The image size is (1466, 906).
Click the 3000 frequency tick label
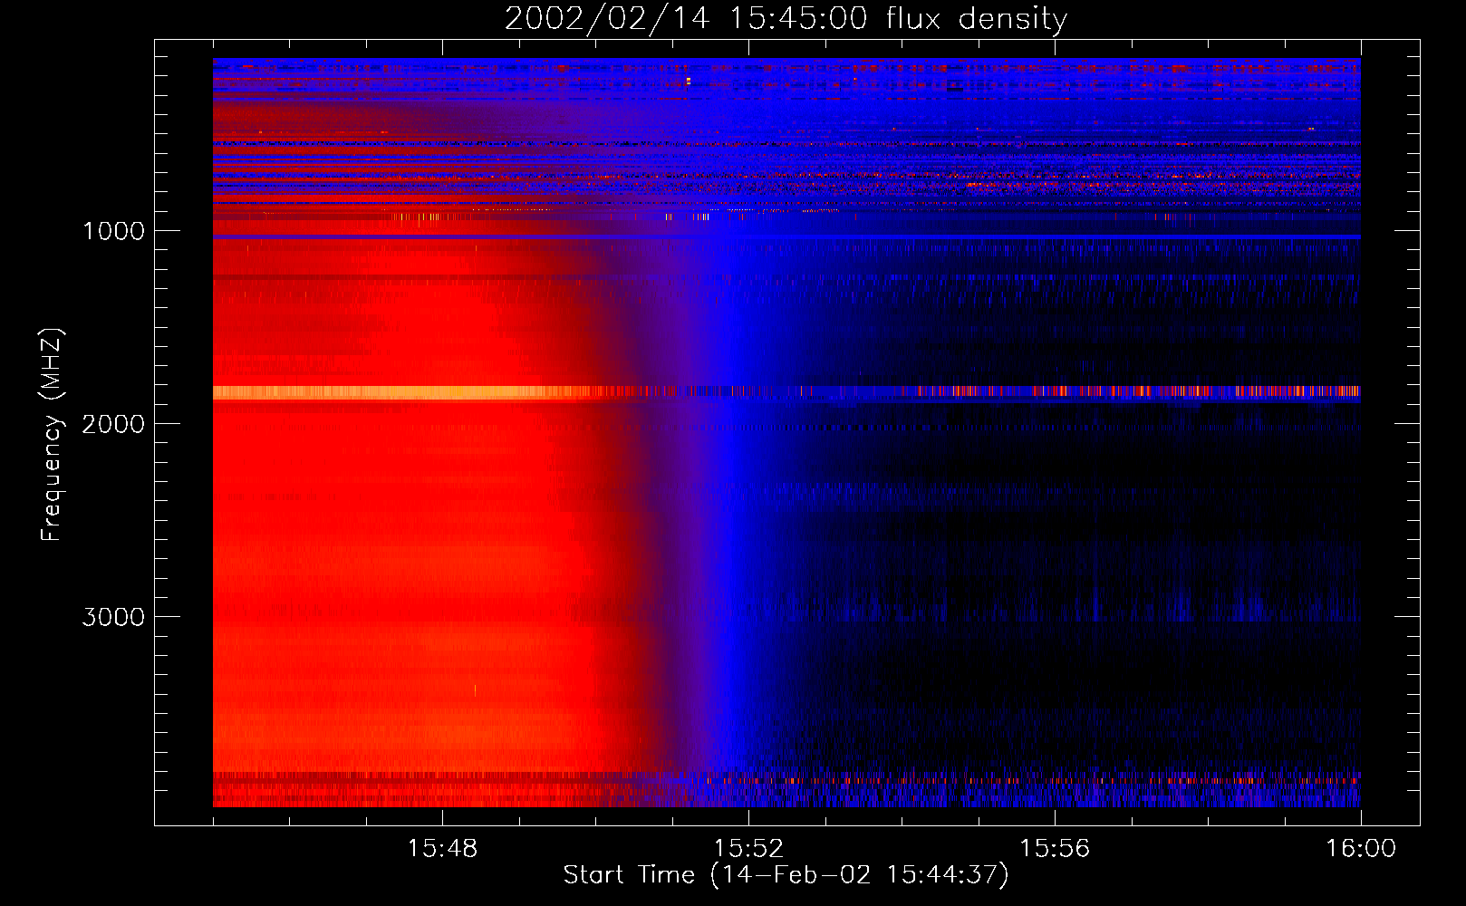click(x=113, y=617)
